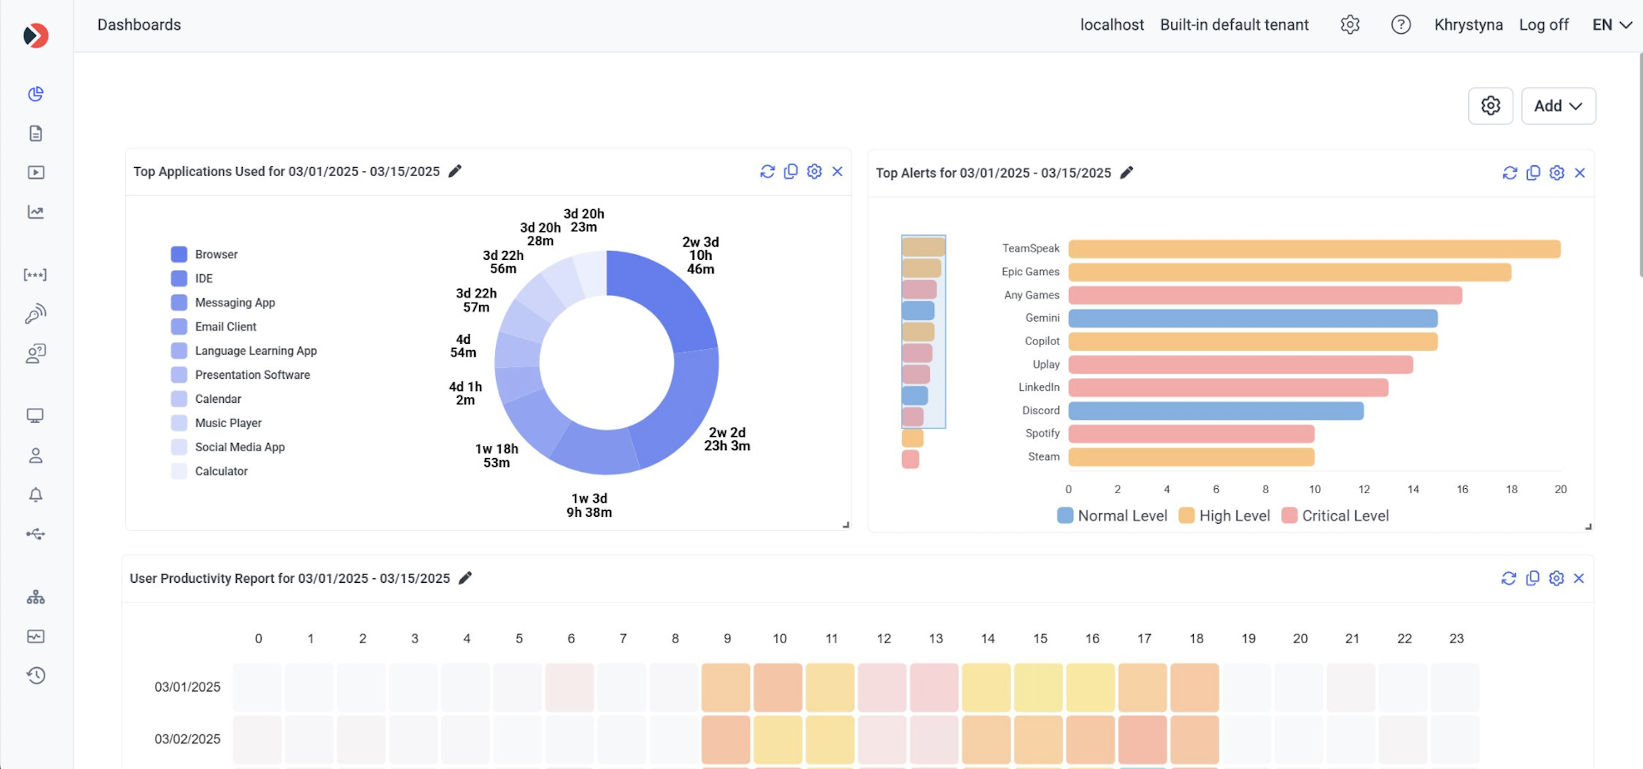This screenshot has width=1643, height=769.
Task: Open the session player sidebar icon
Action: [x=36, y=172]
